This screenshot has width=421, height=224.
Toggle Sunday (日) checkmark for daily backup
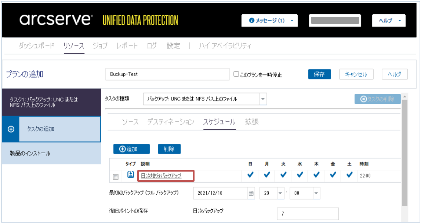pyautogui.click(x=250, y=175)
